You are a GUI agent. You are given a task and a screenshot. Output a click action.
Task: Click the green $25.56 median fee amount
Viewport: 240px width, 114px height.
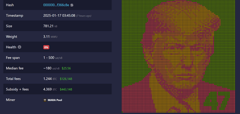pyautogui.click(x=66, y=68)
